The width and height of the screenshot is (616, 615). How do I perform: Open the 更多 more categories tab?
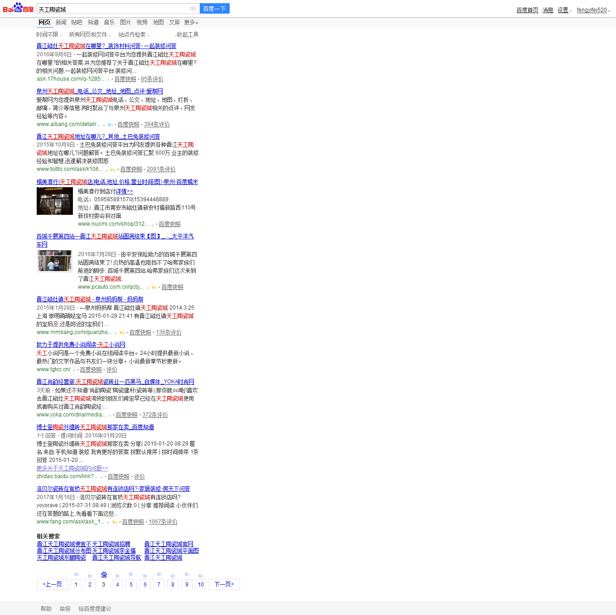point(191,22)
